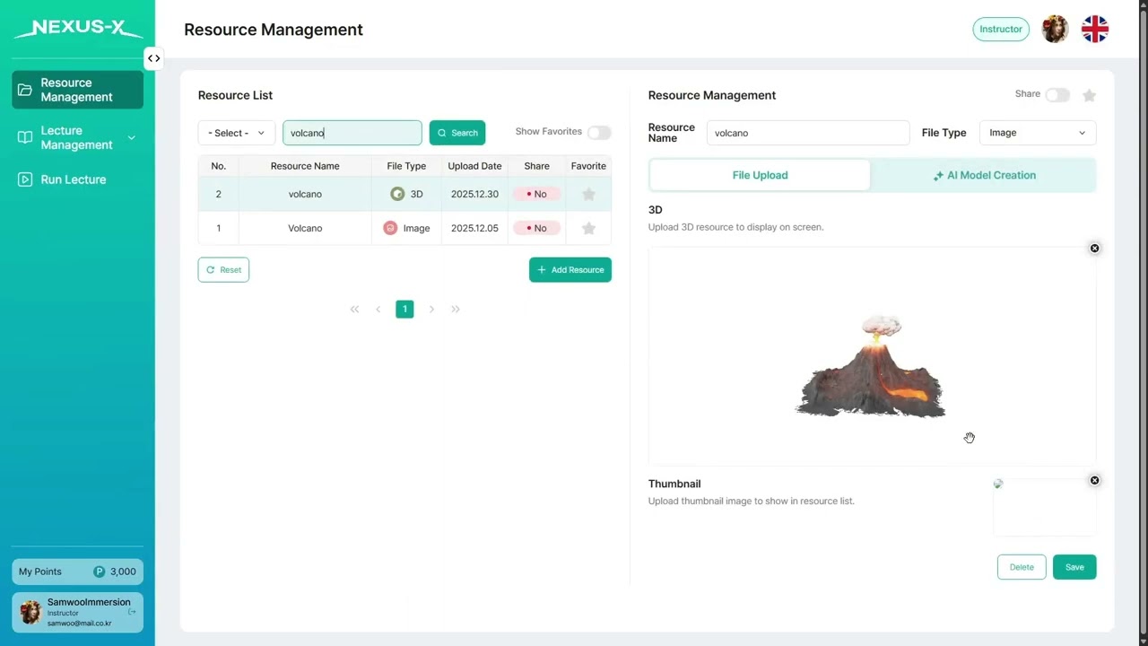Favorite the Volcano Image resource star

(x=588, y=228)
